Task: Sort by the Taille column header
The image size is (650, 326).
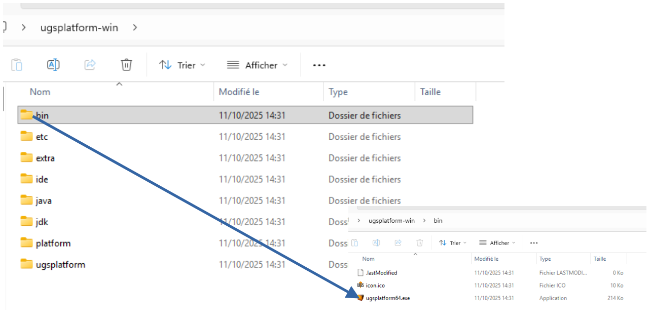Action: click(430, 92)
